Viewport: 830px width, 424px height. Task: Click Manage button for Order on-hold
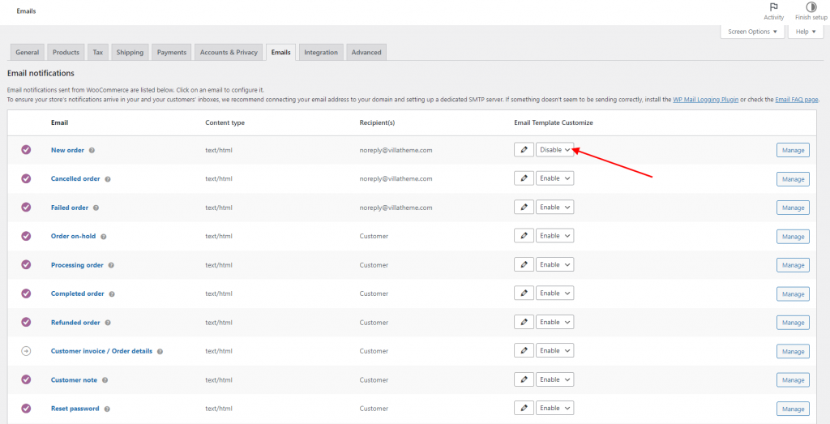793,237
